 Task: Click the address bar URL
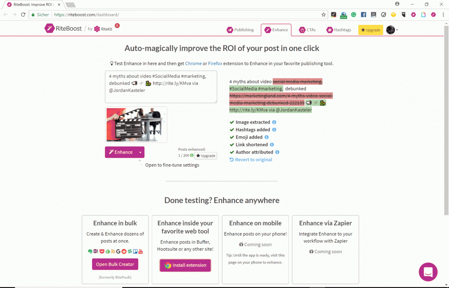point(86,15)
